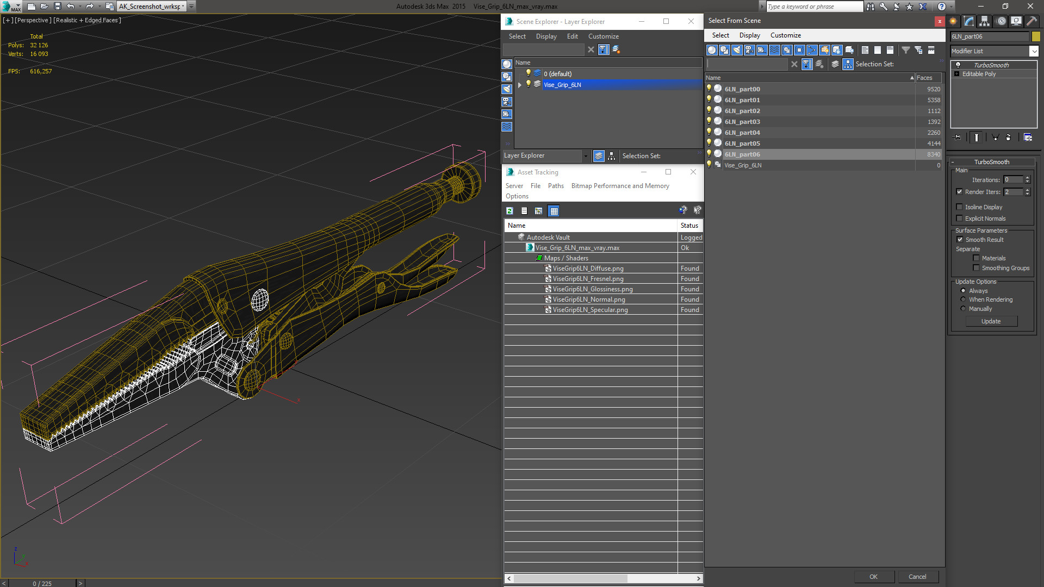Open the Select menu in Select From Scene

720,35
